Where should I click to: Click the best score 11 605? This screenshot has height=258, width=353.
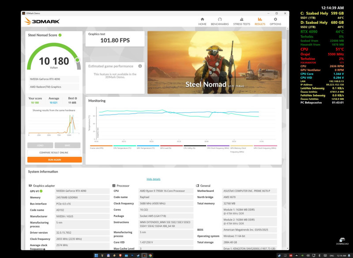[72, 103]
